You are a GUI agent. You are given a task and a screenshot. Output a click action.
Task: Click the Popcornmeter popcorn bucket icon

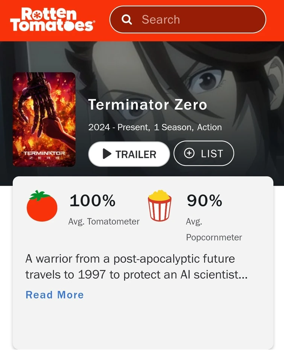click(x=159, y=206)
